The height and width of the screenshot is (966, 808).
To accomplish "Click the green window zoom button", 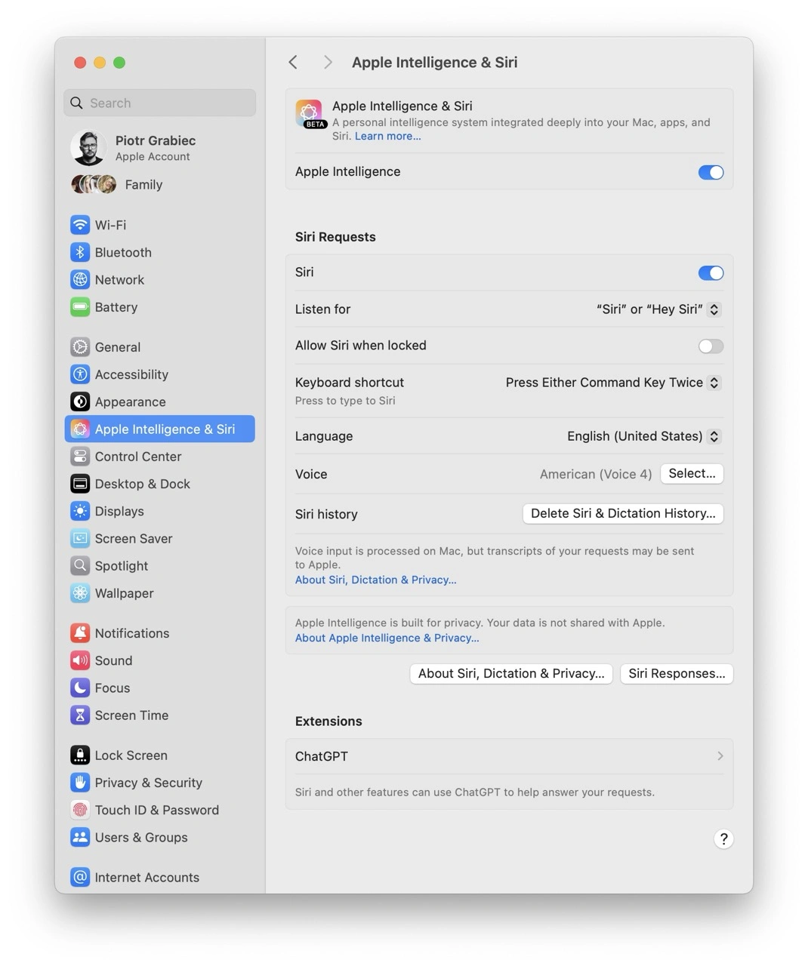I will point(119,63).
